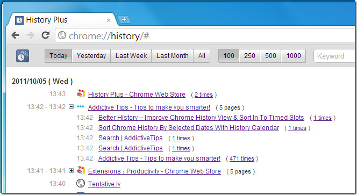Open the Better History article link
The height and width of the screenshot is (195, 357).
[201, 118]
